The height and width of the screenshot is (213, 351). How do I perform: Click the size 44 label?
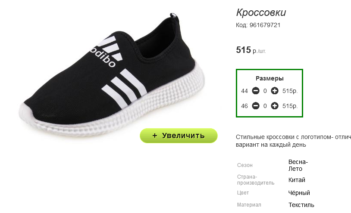[x=244, y=91]
